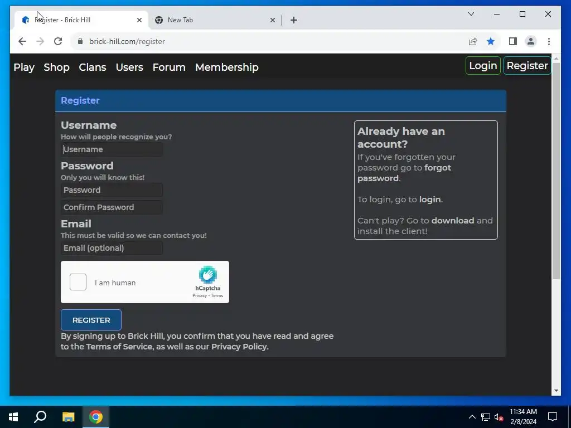571x428 pixels.
Task: Open the Membership page
Action: (x=227, y=67)
